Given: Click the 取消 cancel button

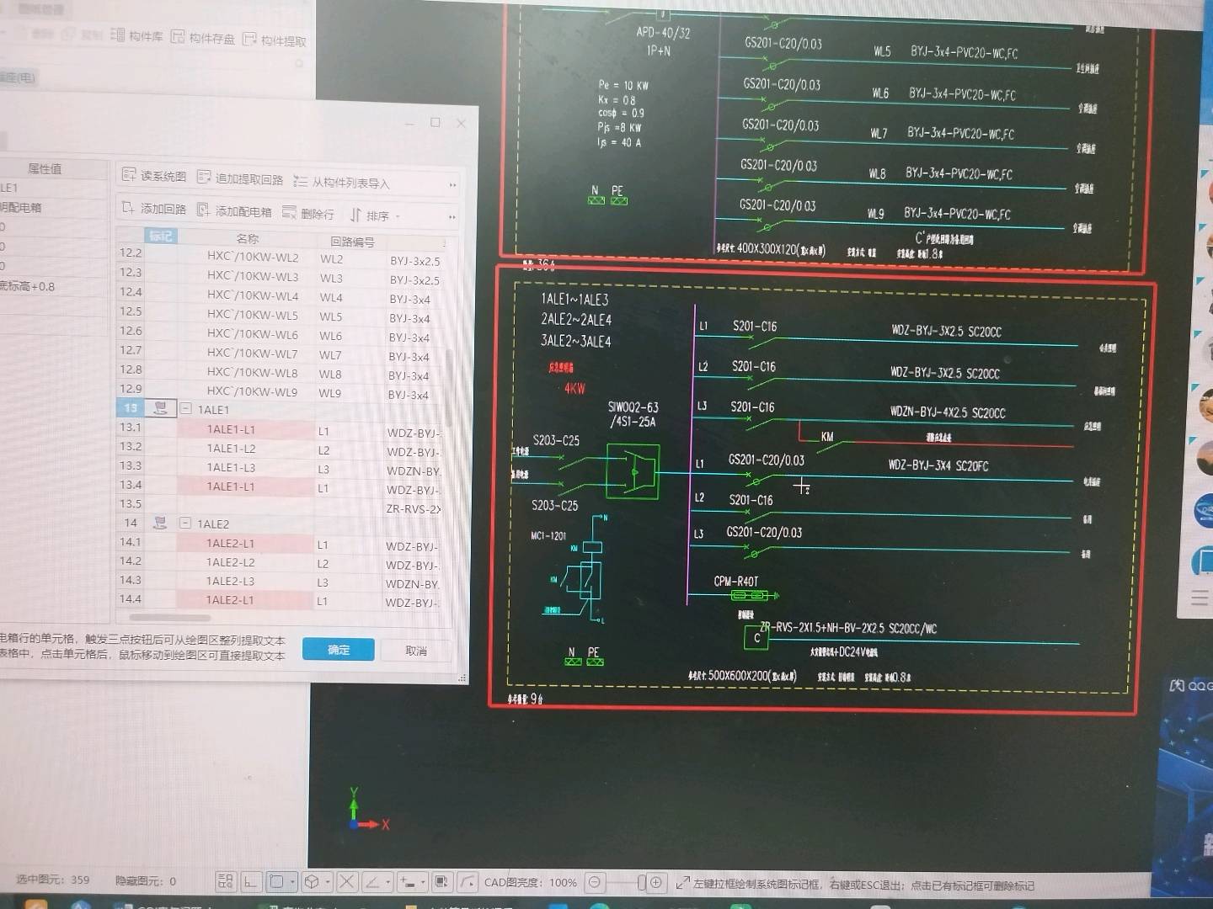Looking at the screenshot, I should pyautogui.click(x=416, y=651).
